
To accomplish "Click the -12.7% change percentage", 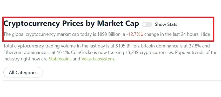I will 133,34.
